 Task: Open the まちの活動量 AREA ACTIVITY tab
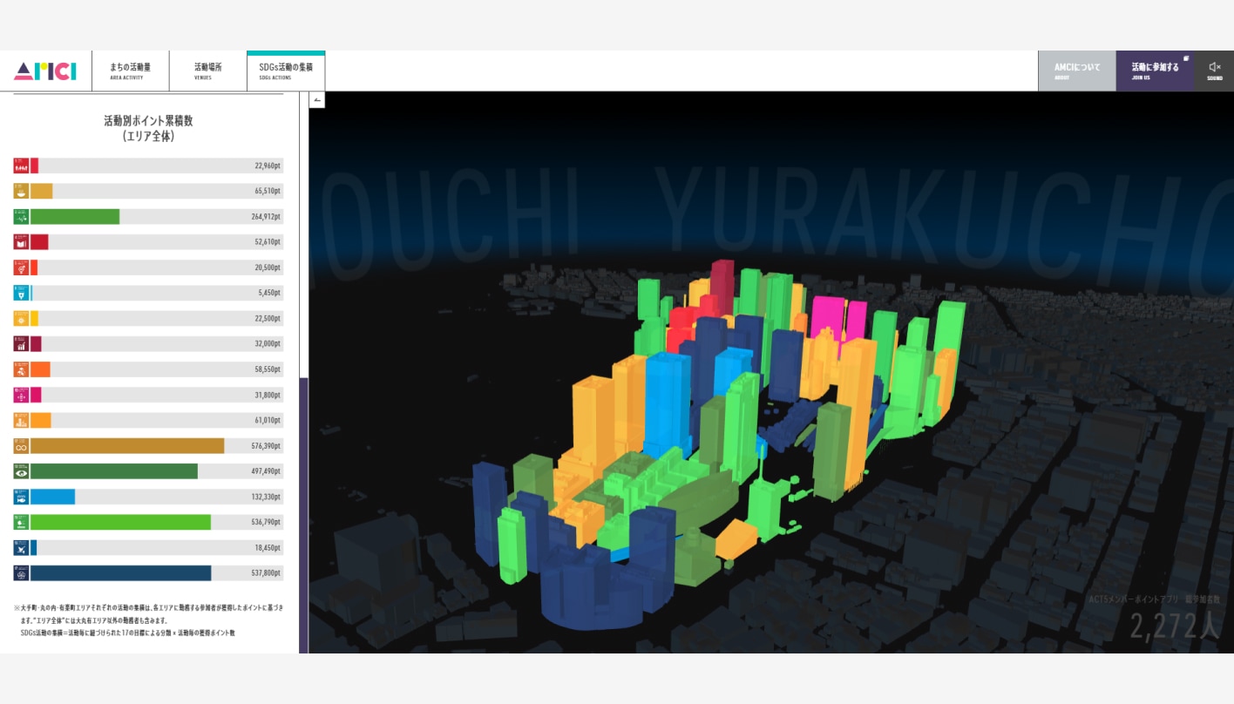point(130,71)
